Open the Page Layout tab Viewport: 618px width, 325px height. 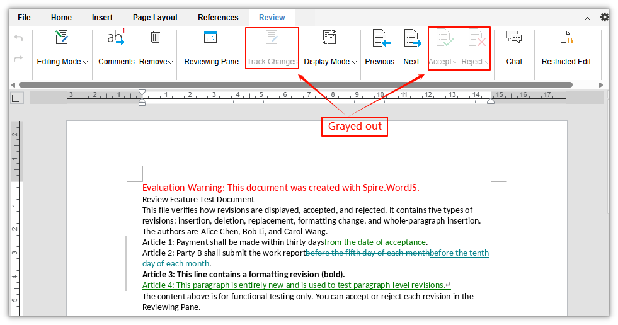point(155,18)
